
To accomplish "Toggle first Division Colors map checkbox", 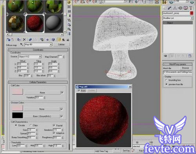I will pos(62,109).
